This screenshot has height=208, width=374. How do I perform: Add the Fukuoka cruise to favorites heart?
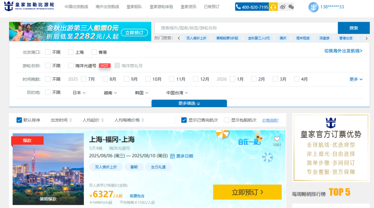277,139
